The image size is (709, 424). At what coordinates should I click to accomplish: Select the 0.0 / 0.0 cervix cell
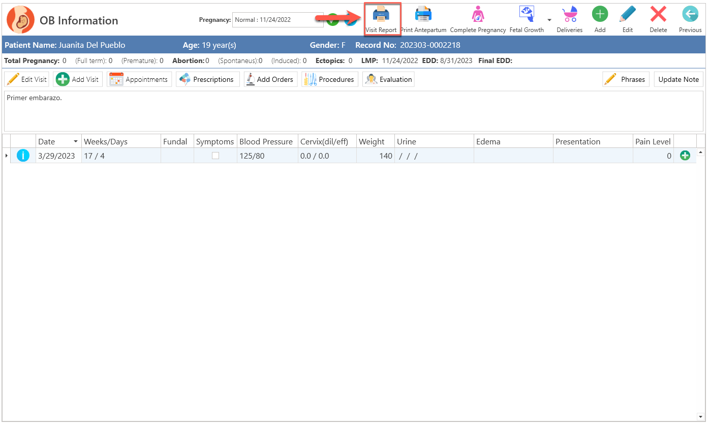327,156
